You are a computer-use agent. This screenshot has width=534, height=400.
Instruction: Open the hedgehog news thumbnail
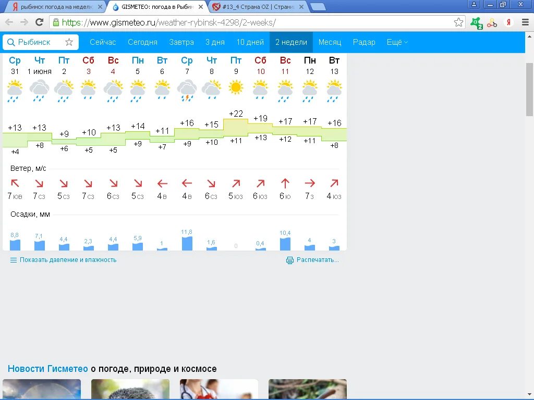click(130, 389)
